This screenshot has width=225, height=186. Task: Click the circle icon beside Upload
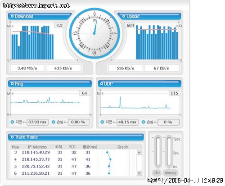124,16
